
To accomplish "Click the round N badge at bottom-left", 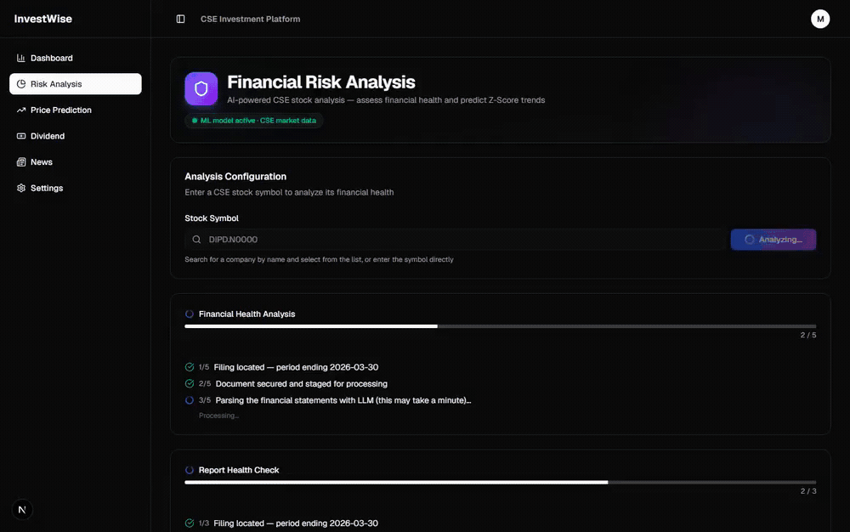I will tap(22, 510).
